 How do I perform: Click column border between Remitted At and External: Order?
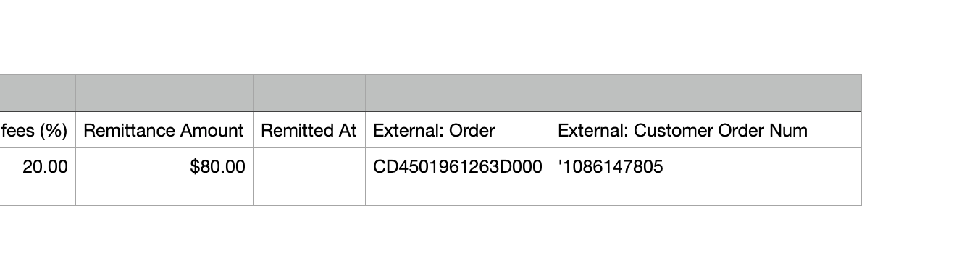click(x=365, y=140)
